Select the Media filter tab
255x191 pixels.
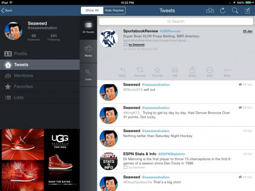pos(88,51)
